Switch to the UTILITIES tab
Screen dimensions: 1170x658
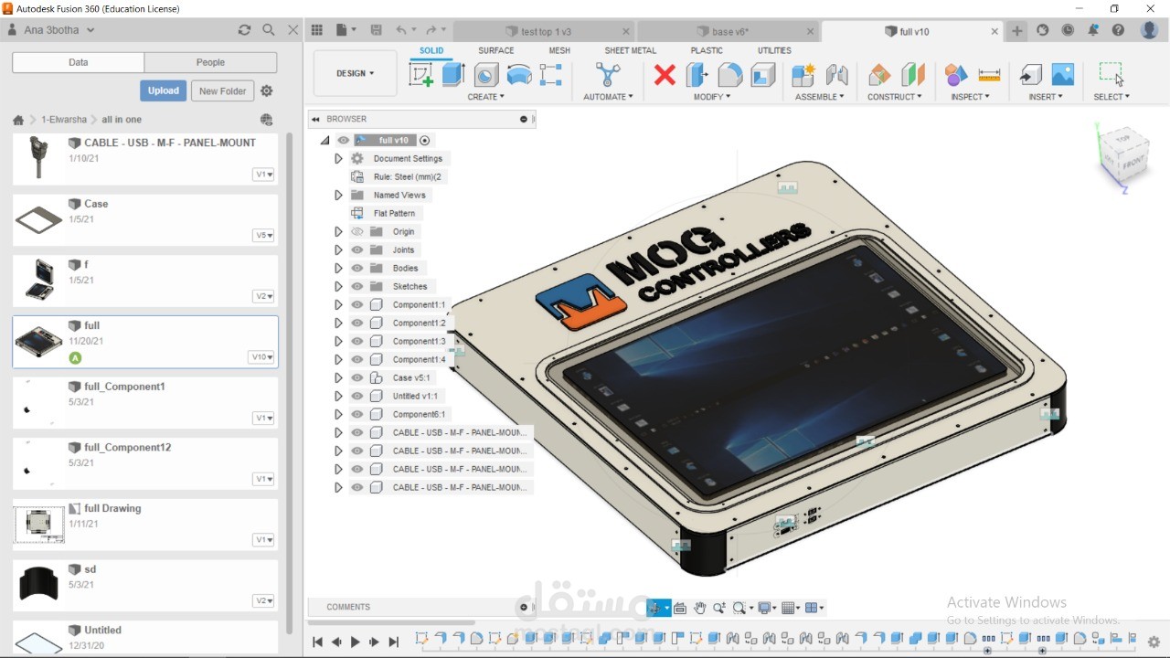coord(775,51)
